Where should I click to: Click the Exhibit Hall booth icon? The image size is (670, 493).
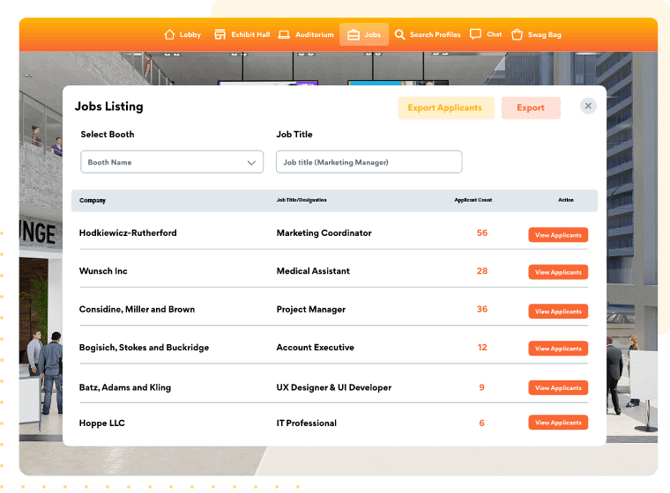coord(220,34)
